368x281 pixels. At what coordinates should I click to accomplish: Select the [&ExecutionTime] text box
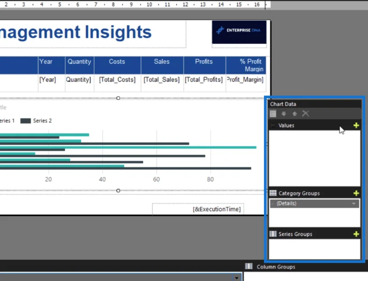(198, 209)
